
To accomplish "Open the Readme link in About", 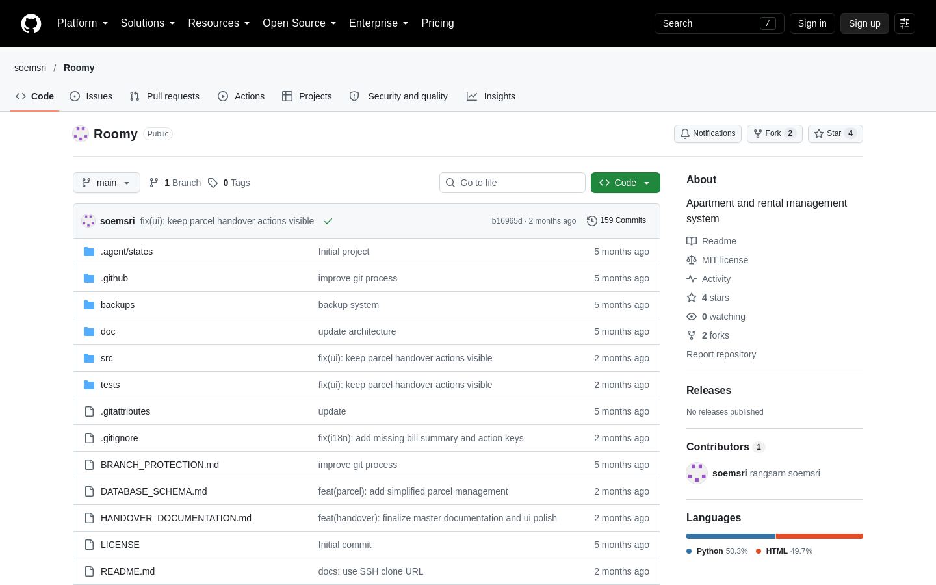I will click(712, 241).
